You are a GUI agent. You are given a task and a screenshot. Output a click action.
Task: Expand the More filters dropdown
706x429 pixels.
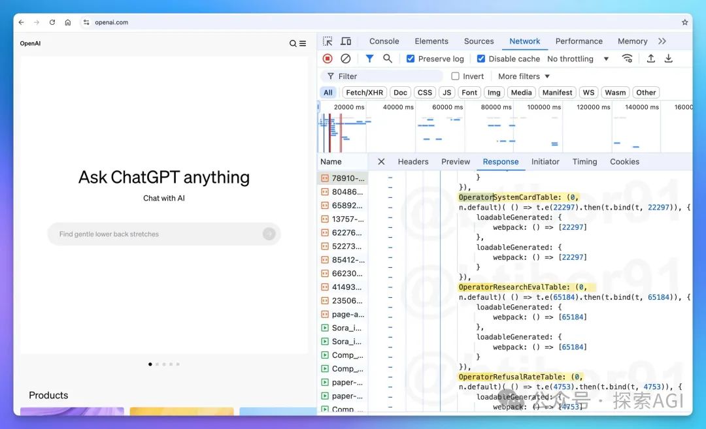click(x=524, y=76)
